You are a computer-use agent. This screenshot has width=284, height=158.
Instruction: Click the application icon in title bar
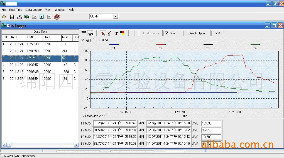click(3, 3)
